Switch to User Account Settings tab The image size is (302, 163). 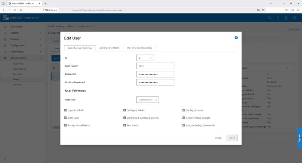[80, 48]
